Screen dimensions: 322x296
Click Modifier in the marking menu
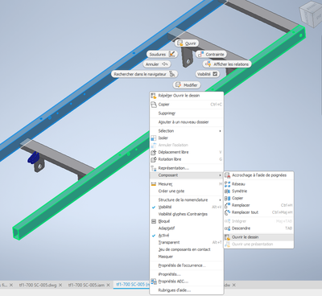(x=187, y=85)
